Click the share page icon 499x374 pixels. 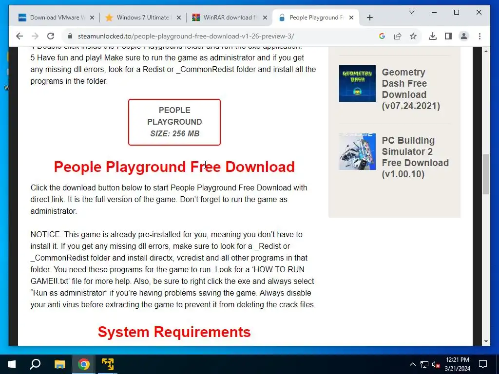(x=398, y=36)
